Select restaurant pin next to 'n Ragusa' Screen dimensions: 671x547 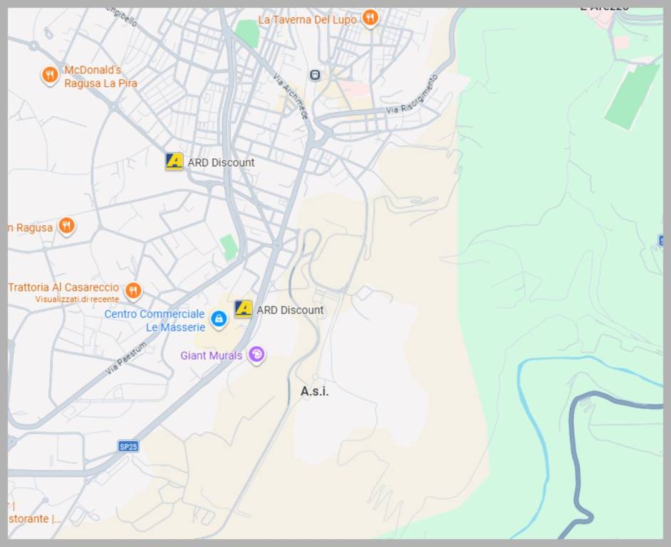[x=66, y=226]
